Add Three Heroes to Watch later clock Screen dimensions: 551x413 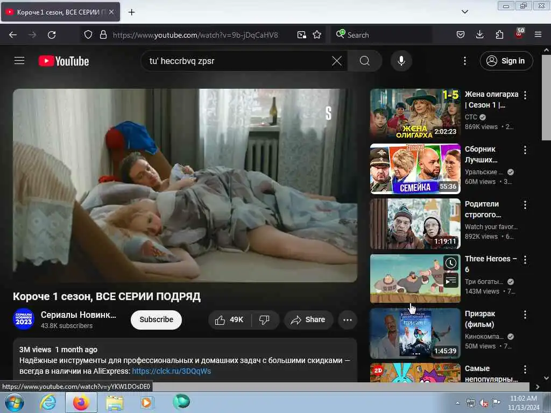451,263
